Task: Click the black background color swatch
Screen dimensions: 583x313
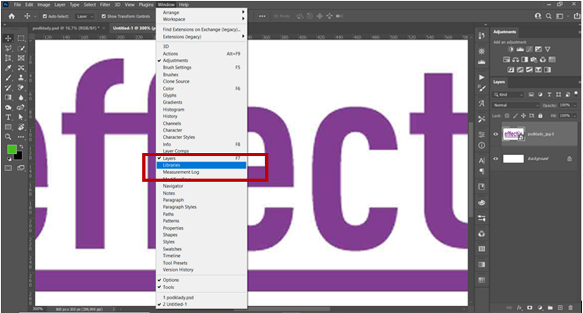Action: coord(19,156)
